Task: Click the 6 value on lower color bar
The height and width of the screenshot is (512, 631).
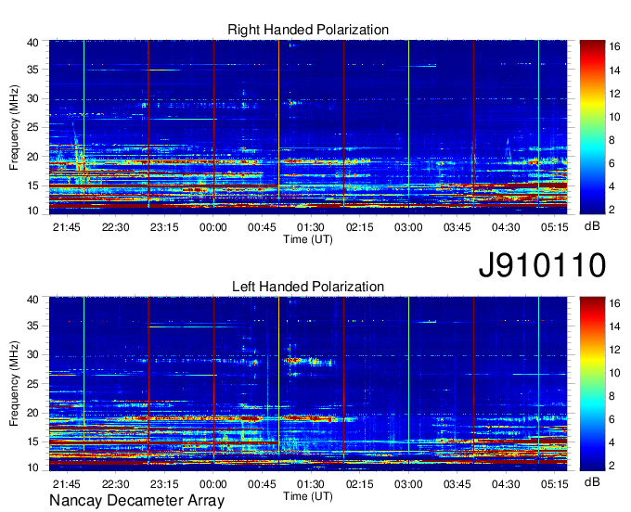Action: (x=612, y=419)
